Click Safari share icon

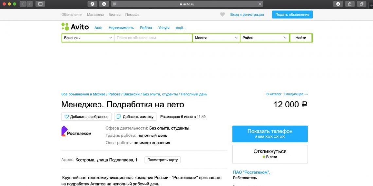[350, 4]
